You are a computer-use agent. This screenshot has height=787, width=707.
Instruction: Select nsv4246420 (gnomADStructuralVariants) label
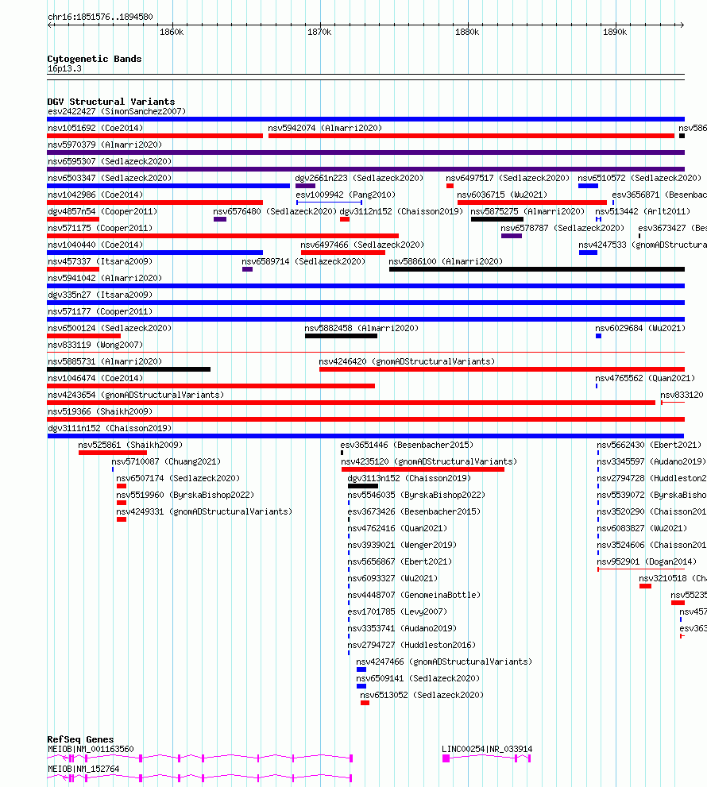pyautogui.click(x=407, y=361)
